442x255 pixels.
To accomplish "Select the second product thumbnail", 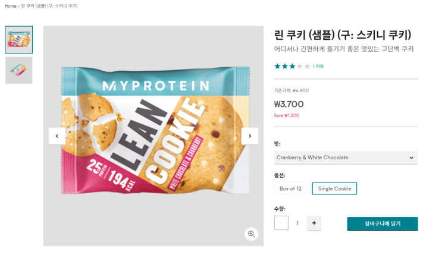I will coord(19,70).
